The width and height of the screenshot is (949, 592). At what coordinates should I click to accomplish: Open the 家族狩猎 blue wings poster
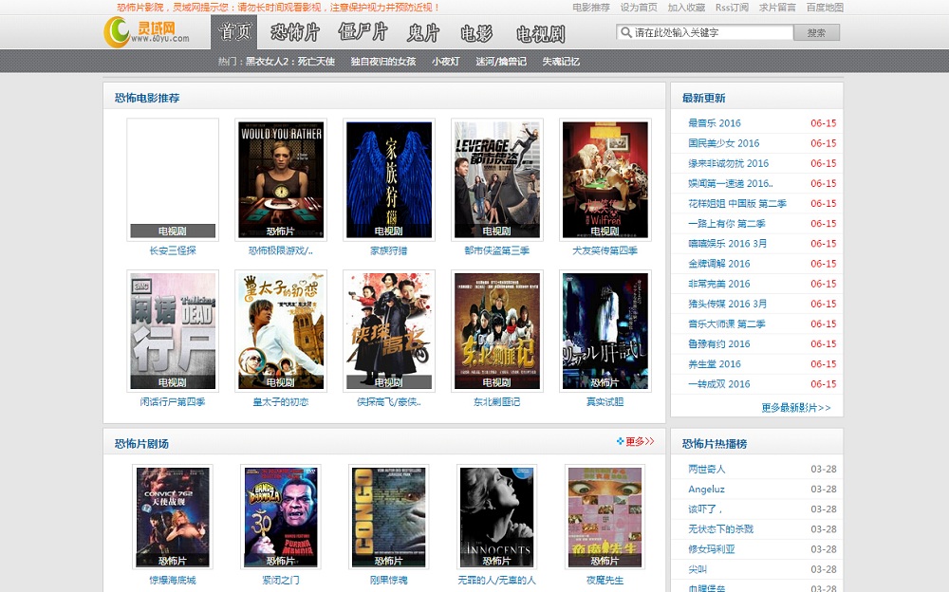[388, 179]
